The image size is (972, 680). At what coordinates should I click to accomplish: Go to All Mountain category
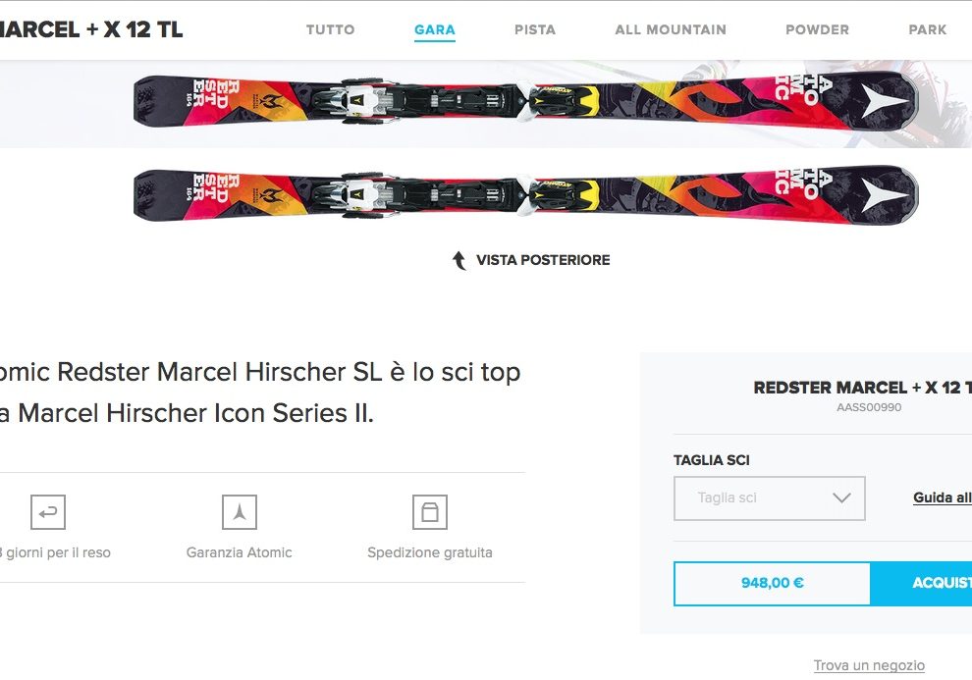[671, 29]
